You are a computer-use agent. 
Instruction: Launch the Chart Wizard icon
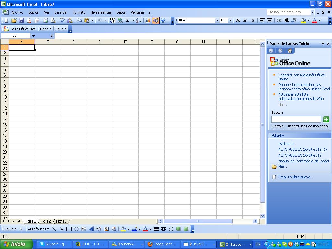148,20
